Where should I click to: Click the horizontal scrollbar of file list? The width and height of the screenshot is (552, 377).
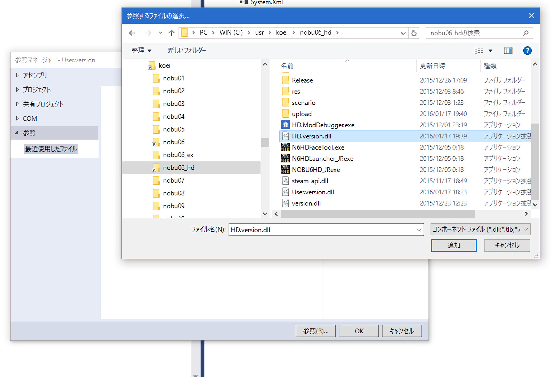(x=378, y=214)
